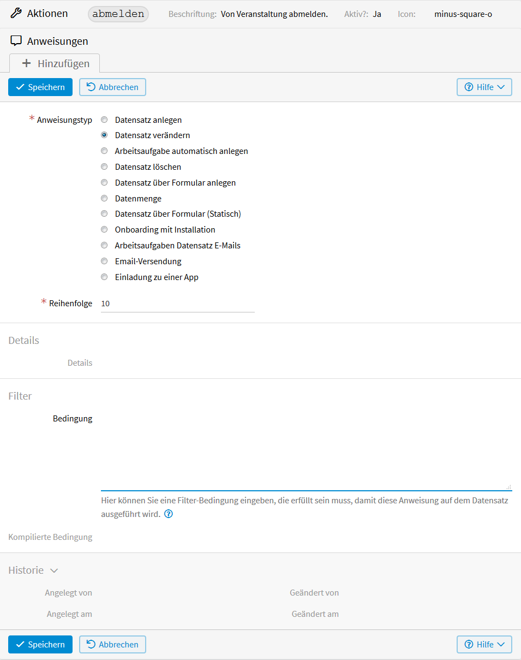Image resolution: width=521 pixels, height=660 pixels.
Task: Click the wrench icon beside Aktionen
Action: [16, 14]
